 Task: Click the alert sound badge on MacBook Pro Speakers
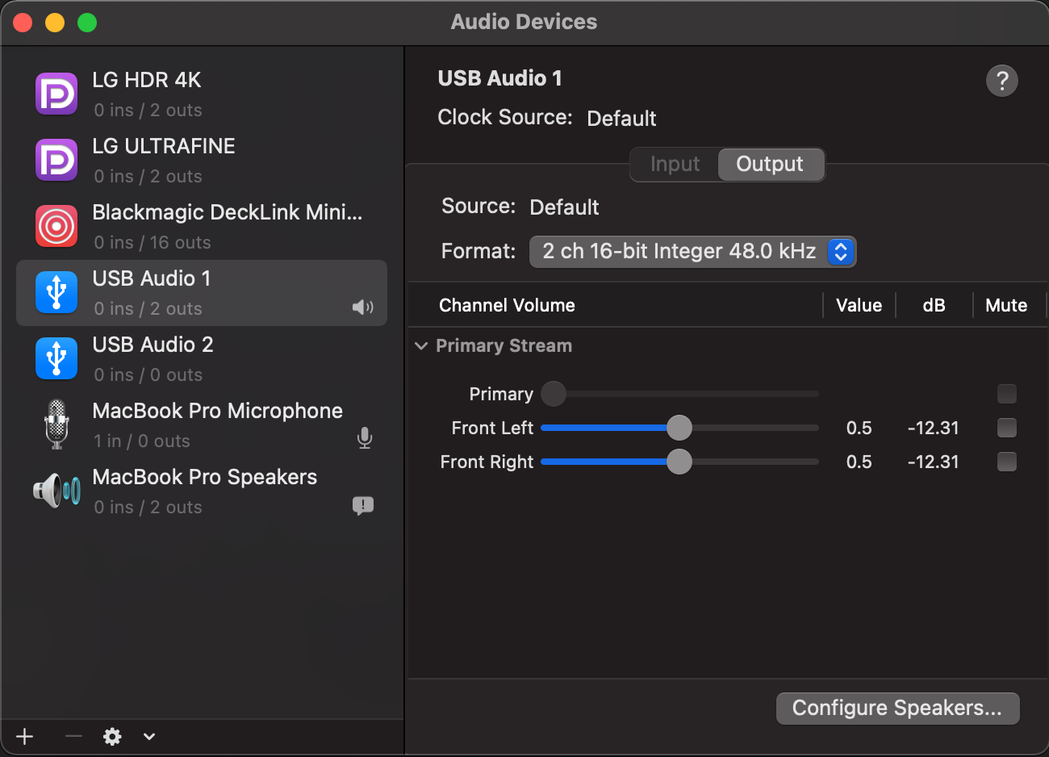363,506
